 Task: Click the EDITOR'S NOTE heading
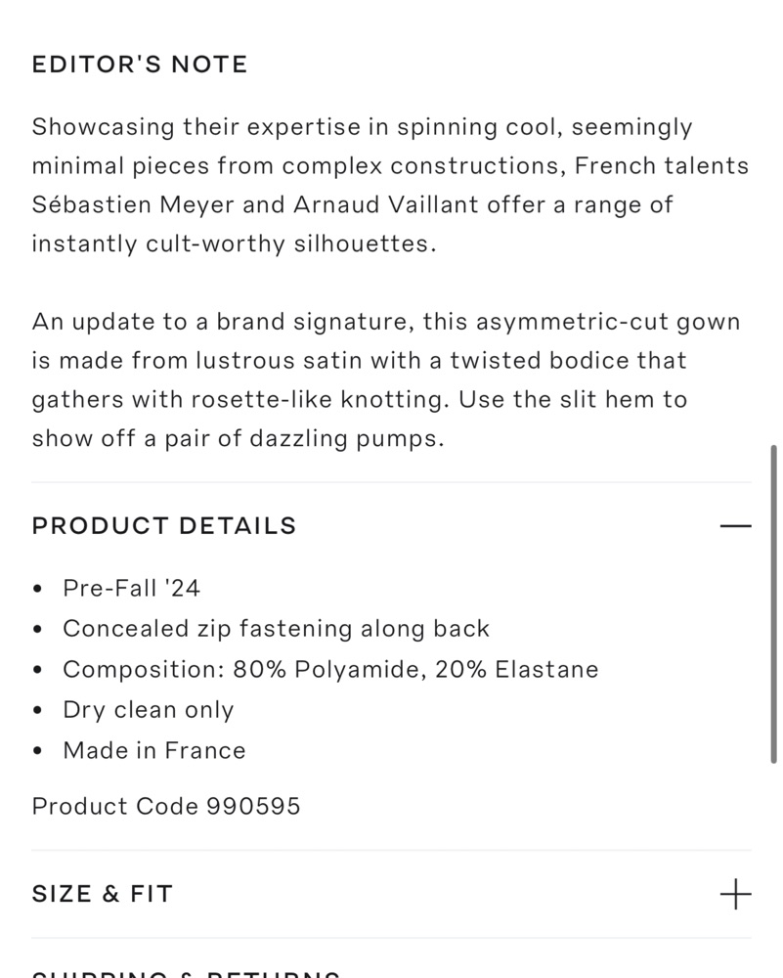[x=140, y=65]
